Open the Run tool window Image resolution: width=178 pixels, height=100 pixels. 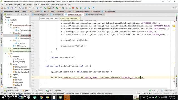[x=49, y=91]
